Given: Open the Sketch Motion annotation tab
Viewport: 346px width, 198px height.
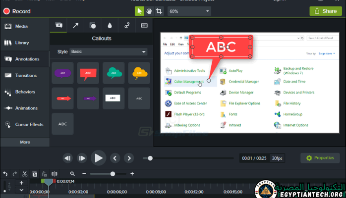Looking at the screenshot, I should point(127,25).
